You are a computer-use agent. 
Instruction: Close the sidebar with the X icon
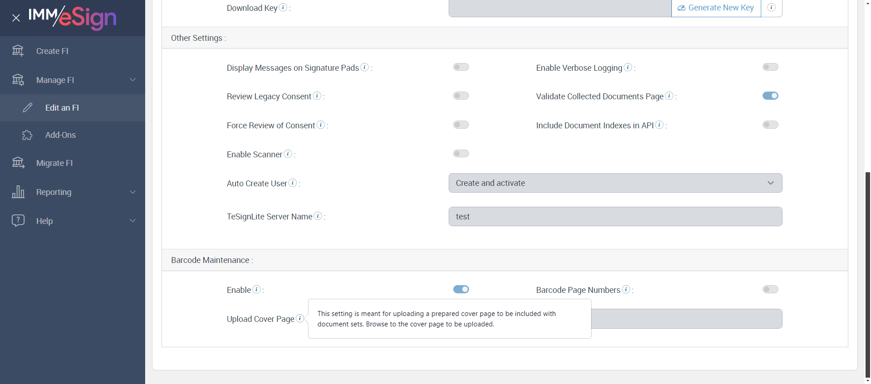point(16,18)
